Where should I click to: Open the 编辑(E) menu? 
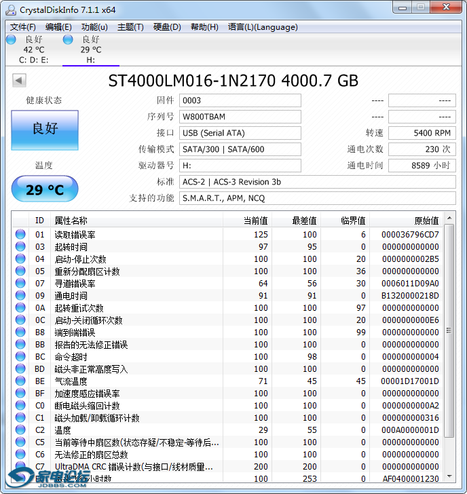58,27
